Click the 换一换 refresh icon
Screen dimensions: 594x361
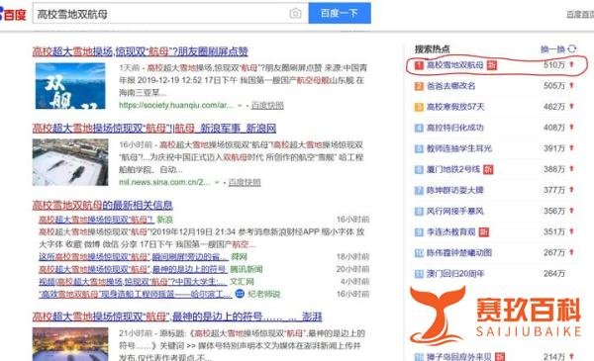572,48
